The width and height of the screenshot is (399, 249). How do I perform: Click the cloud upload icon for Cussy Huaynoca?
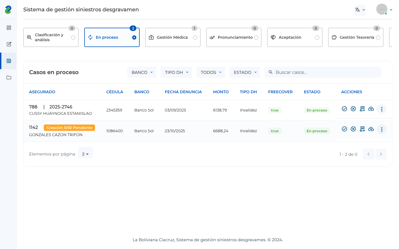(x=371, y=109)
